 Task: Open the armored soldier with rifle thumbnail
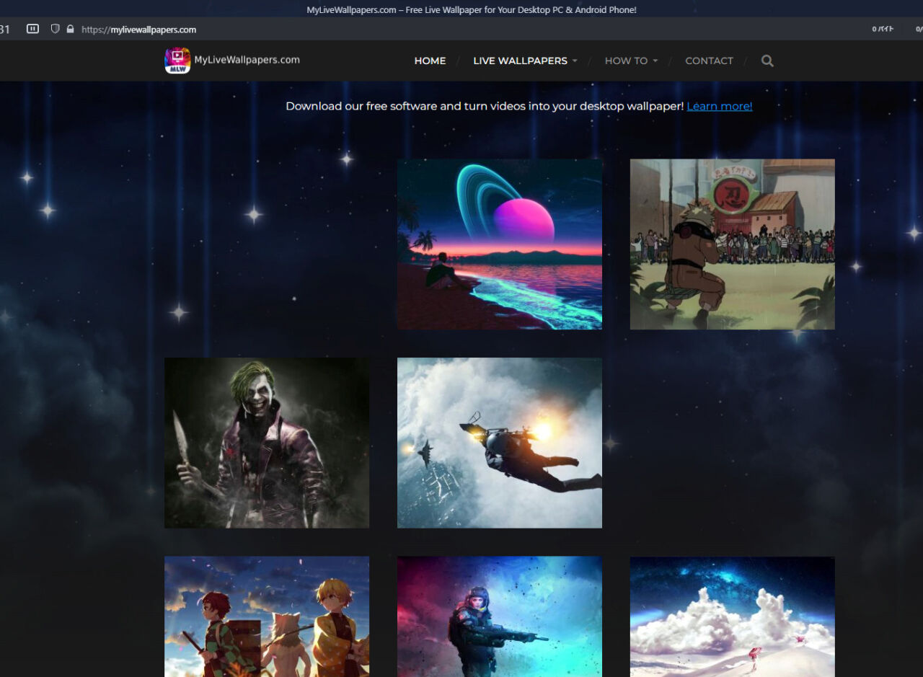500,616
